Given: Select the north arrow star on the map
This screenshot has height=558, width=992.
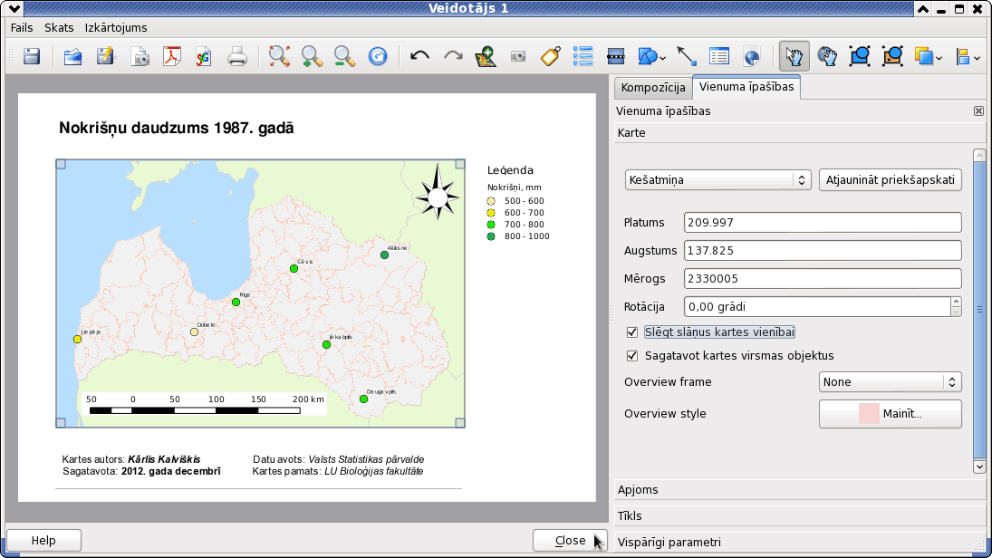Looking at the screenshot, I should point(438,192).
